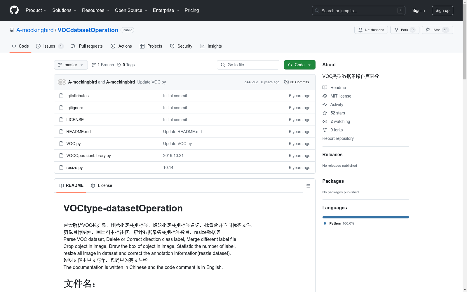This screenshot has height=292, width=467.
Task: Open VOCOperationLibrary.py file name
Action: tap(88, 156)
